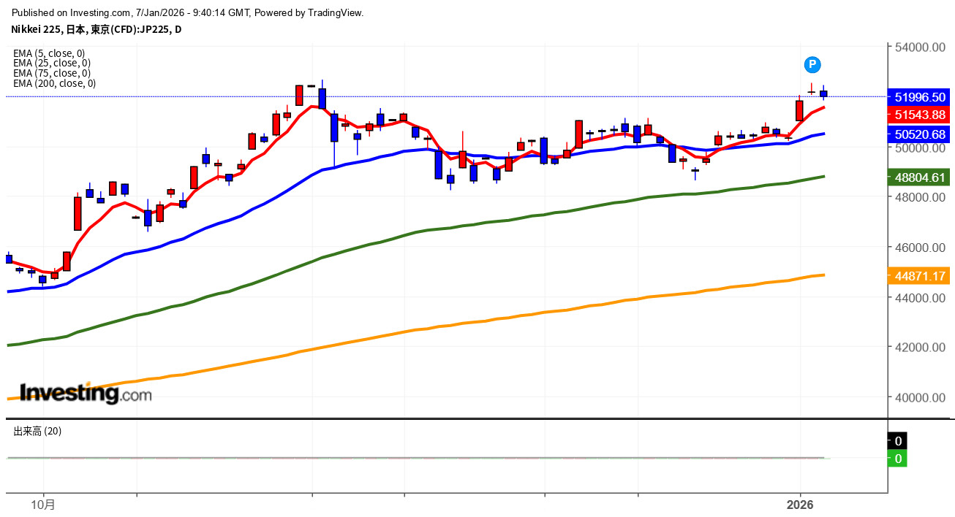Click the Investing.com logo watermark
Image resolution: width=955 pixels, height=517 pixels.
click(x=86, y=394)
